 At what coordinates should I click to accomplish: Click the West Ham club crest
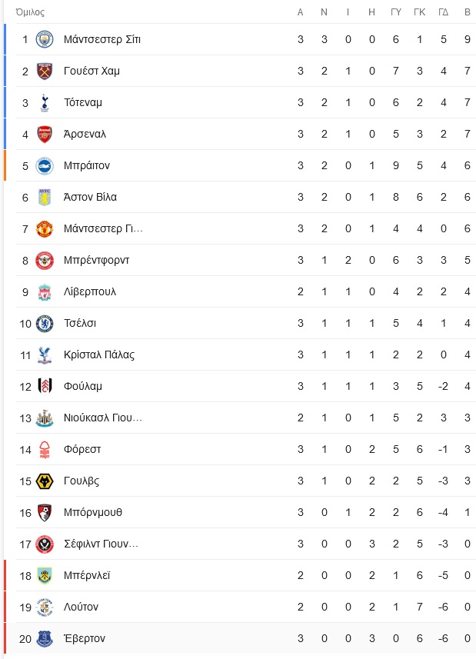(45, 71)
